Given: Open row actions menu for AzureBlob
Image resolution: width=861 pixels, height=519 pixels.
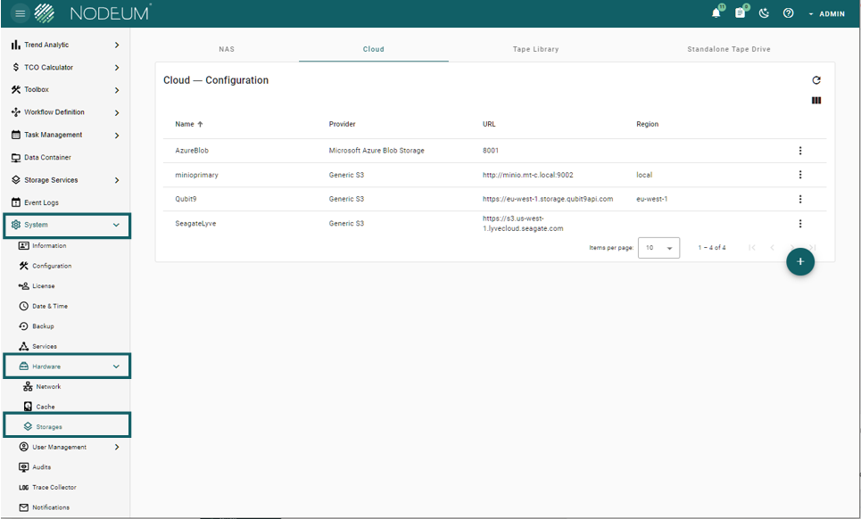Looking at the screenshot, I should click(x=800, y=151).
